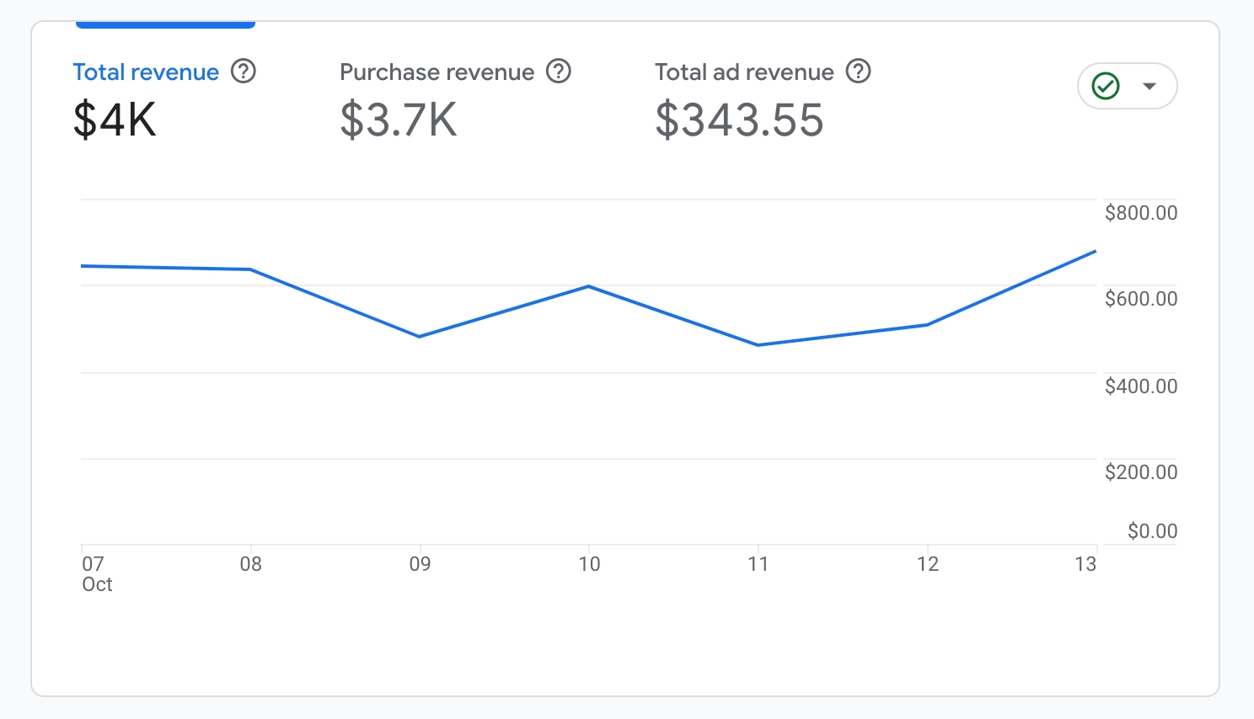Click the chart line point at Oct 11
The image size is (1254, 719).
tap(758, 345)
